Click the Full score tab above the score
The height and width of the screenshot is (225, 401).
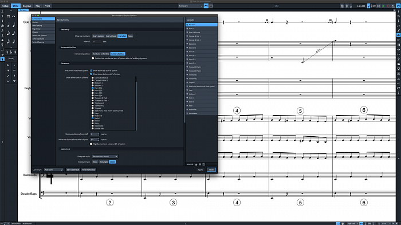point(23,10)
